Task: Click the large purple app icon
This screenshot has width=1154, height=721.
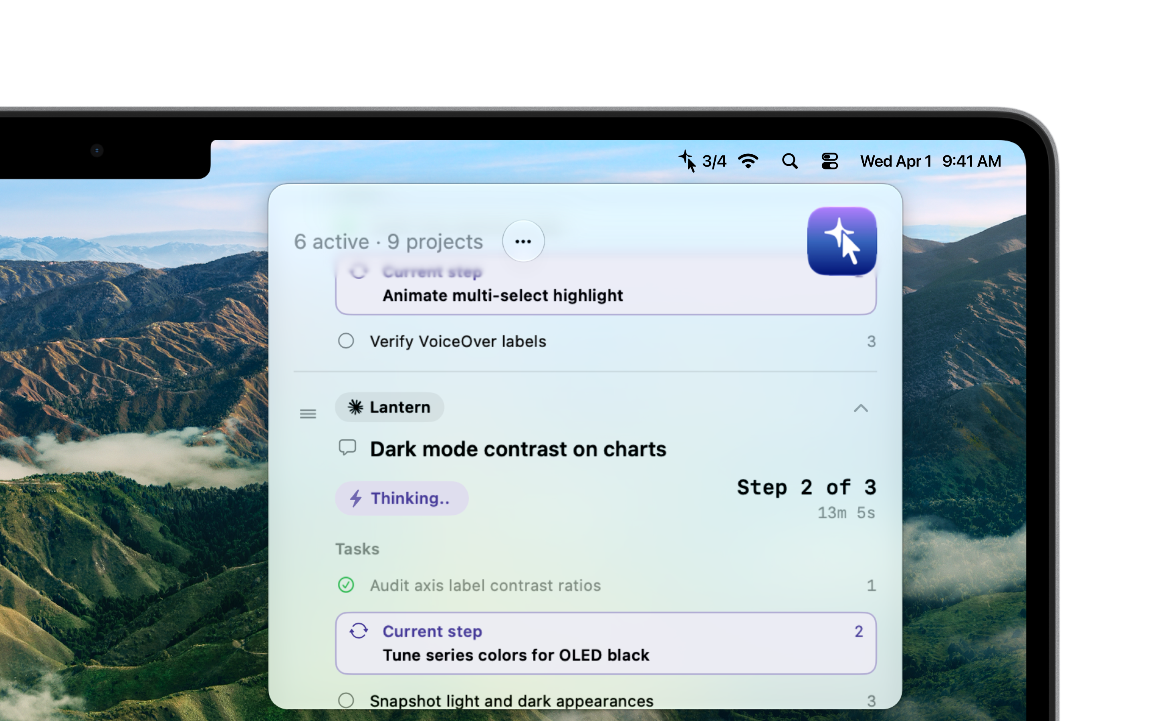Action: [841, 241]
